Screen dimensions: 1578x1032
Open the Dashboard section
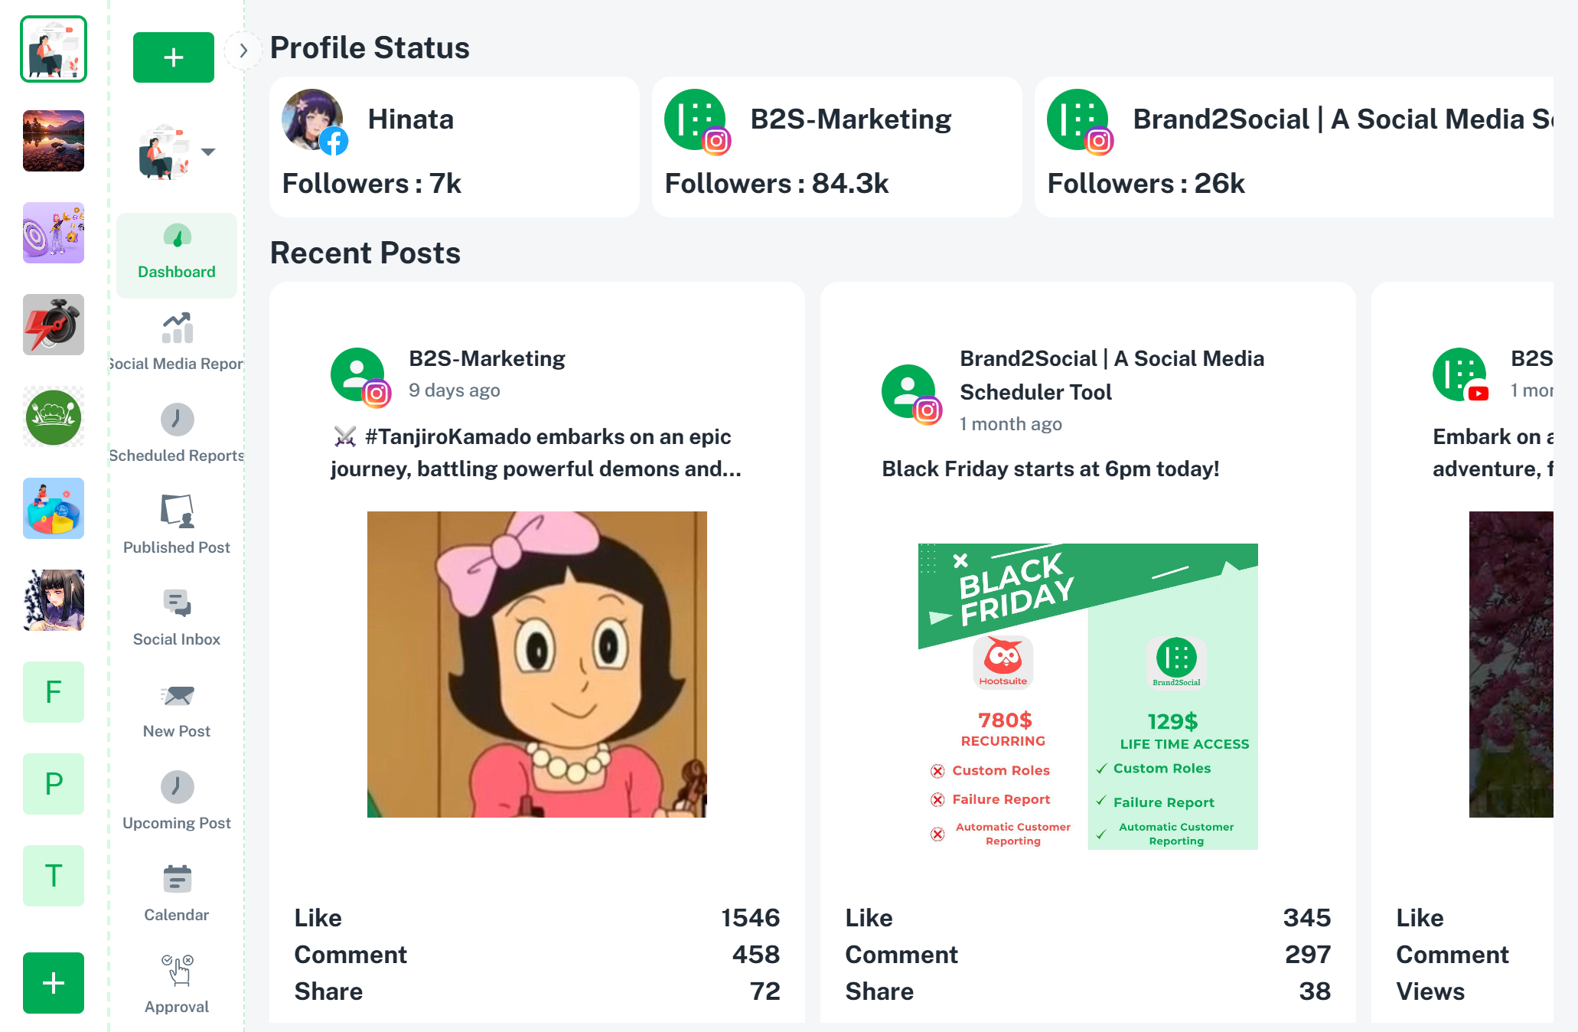177,254
